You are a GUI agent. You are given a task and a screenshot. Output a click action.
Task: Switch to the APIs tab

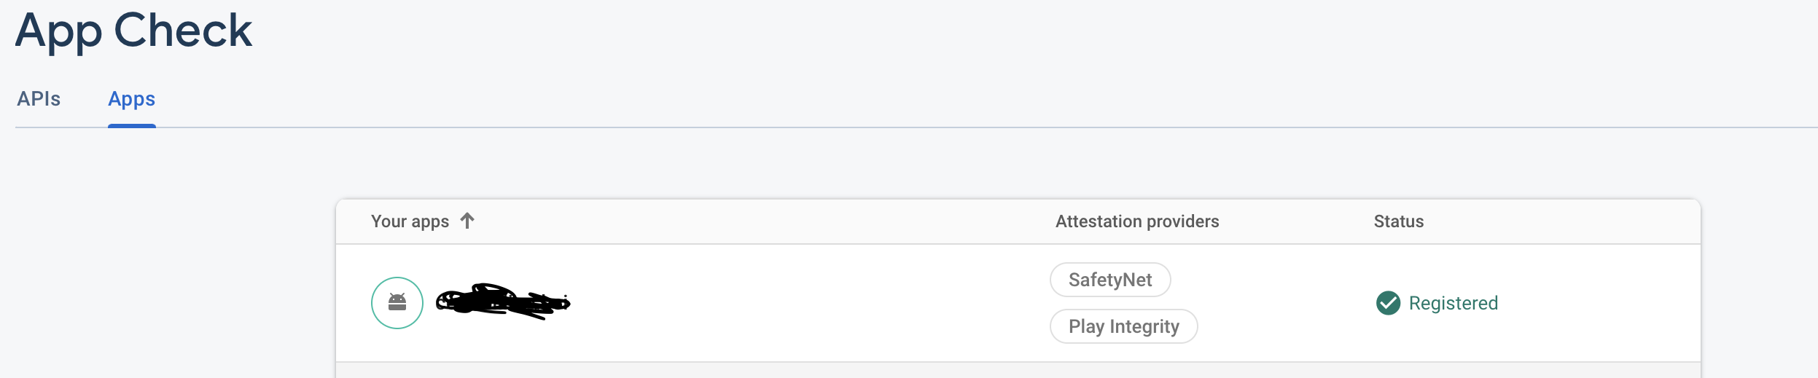(39, 99)
